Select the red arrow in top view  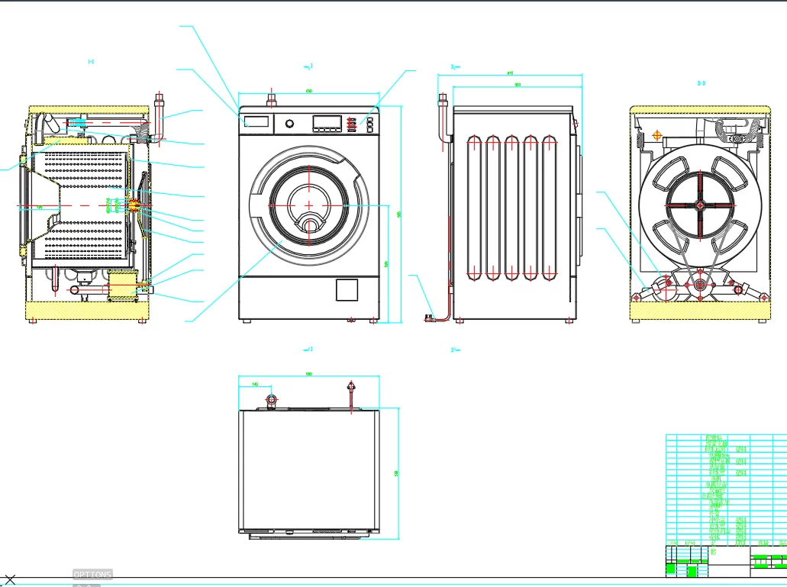pyautogui.click(x=351, y=397)
